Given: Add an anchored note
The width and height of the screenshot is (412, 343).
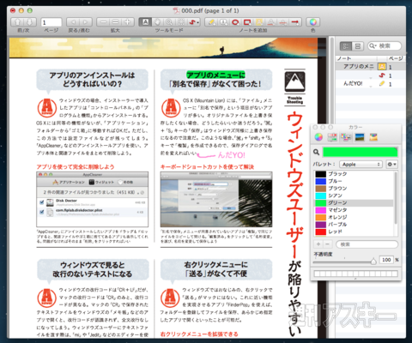Looking at the screenshot, I should click(223, 22).
